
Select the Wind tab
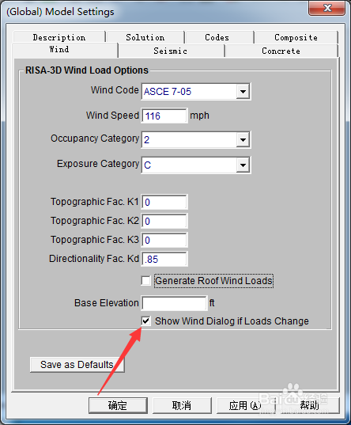click(59, 50)
